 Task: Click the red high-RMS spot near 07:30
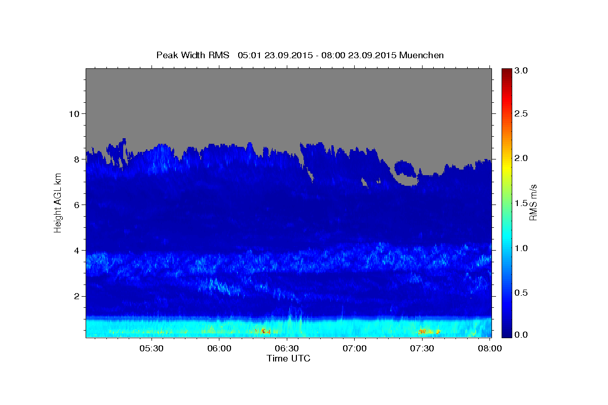pyautogui.click(x=423, y=331)
